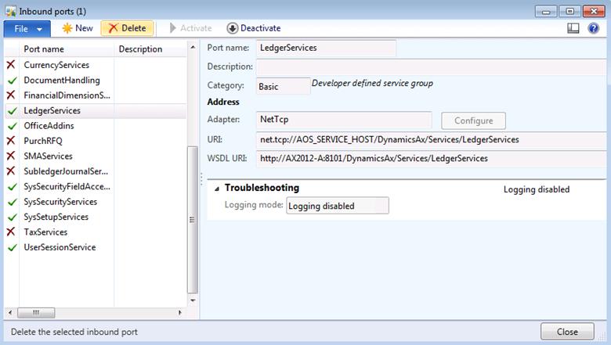Click the horizontal scrollbar thumb
Viewport: 611px width, 345px height.
[x=36, y=313]
